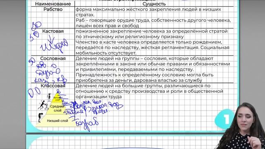Click line "пожизненное закрепление человека за определённой стратой"

[x=152, y=31]
